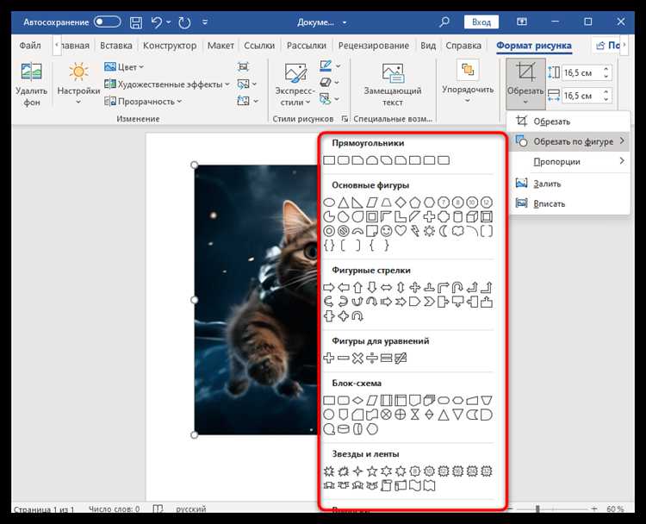Select the sun shape in Основные фигуры
The height and width of the screenshot is (524, 646).
point(429,231)
